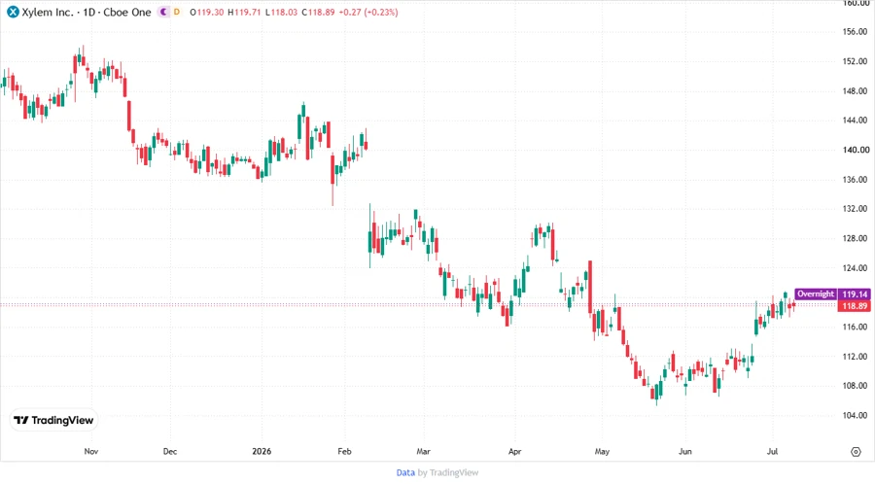This screenshot has height=484, width=875.
Task: Click the orange D delayed-data badge
Action: point(177,12)
